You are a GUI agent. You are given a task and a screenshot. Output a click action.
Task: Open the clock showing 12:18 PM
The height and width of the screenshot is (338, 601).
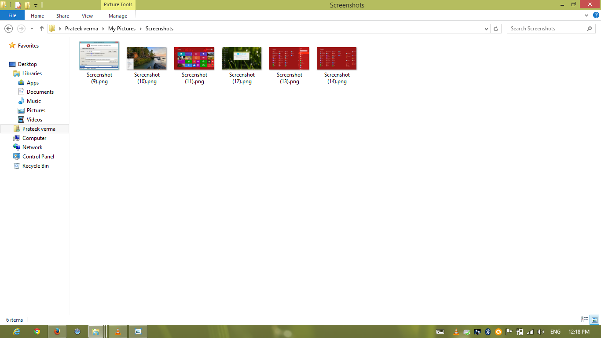(579, 332)
